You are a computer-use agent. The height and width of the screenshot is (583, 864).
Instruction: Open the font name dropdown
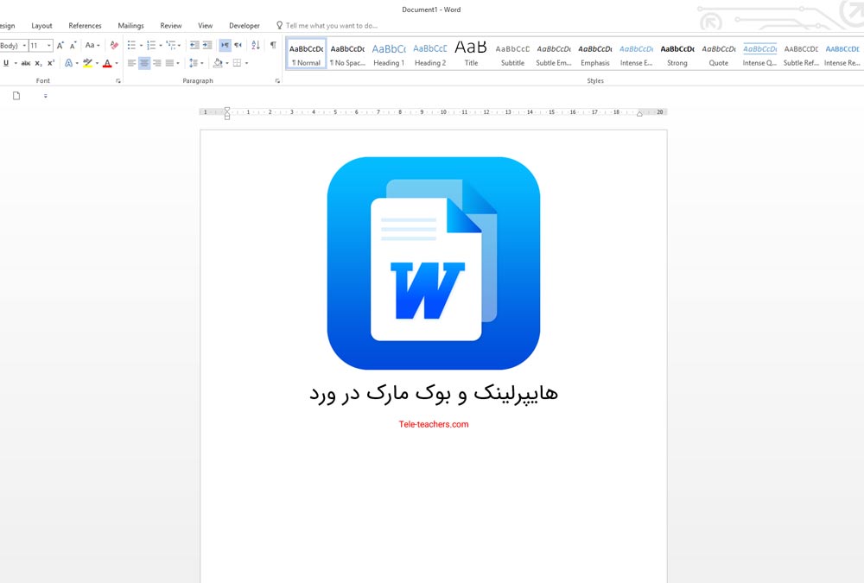[x=25, y=46]
